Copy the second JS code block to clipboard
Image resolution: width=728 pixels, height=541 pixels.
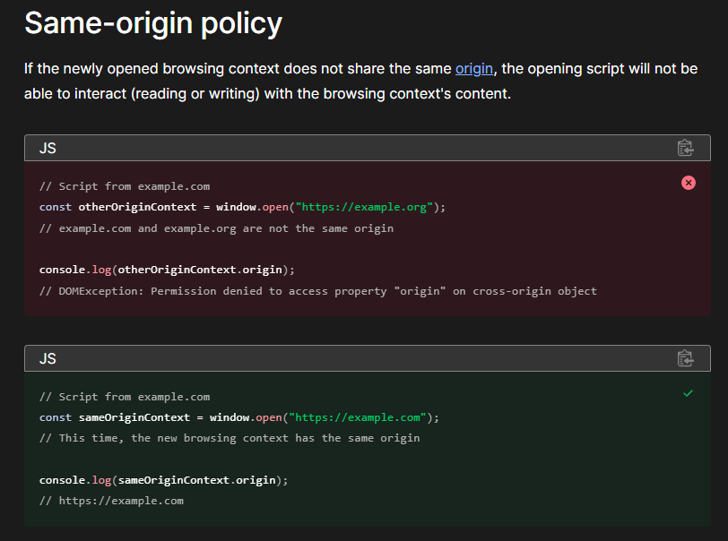tap(685, 358)
